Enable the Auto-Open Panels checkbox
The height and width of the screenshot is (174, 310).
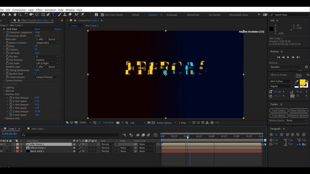102,15
